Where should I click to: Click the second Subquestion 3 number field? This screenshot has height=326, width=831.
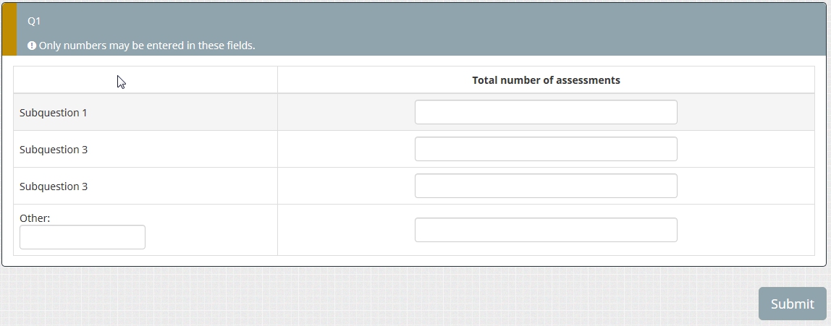(546, 186)
